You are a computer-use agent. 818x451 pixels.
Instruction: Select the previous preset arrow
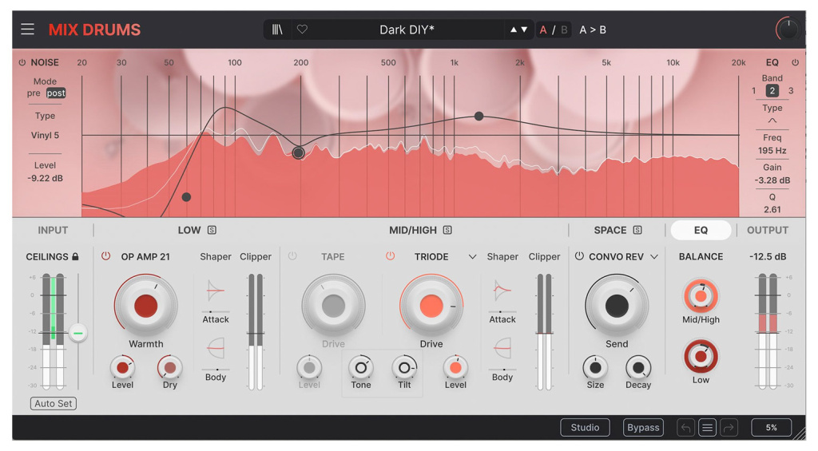point(514,30)
